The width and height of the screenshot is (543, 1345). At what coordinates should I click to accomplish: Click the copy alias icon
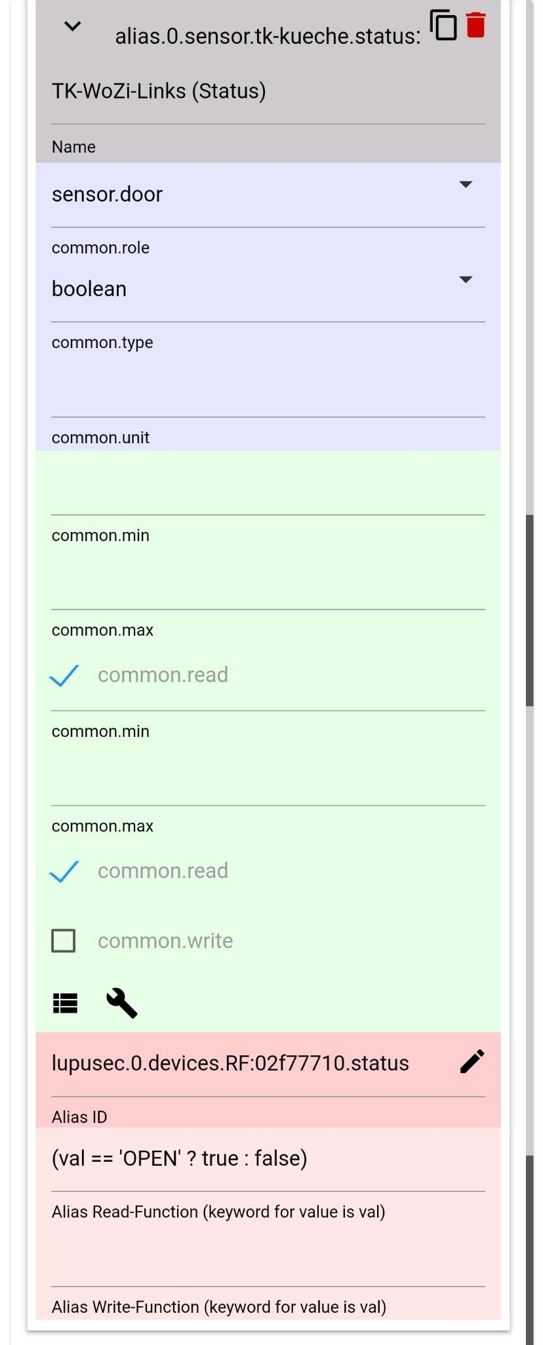pyautogui.click(x=443, y=25)
